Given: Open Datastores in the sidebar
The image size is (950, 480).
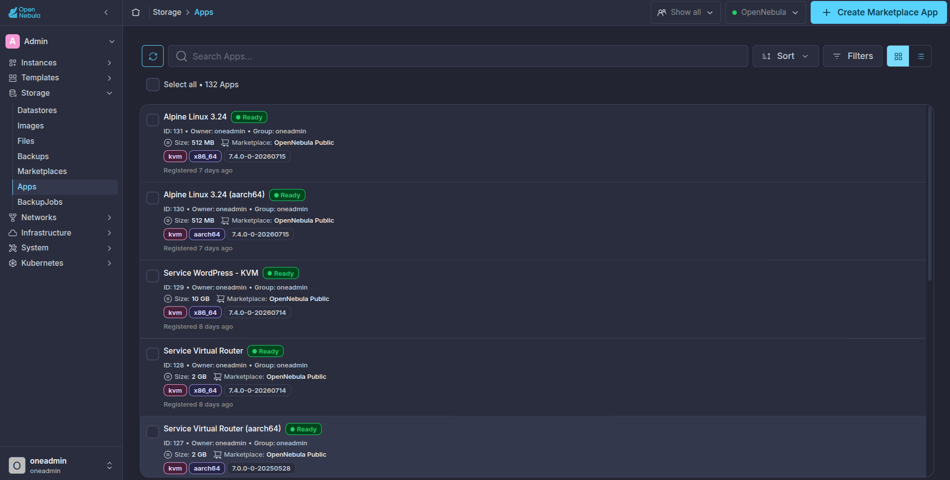Looking at the screenshot, I should [37, 111].
